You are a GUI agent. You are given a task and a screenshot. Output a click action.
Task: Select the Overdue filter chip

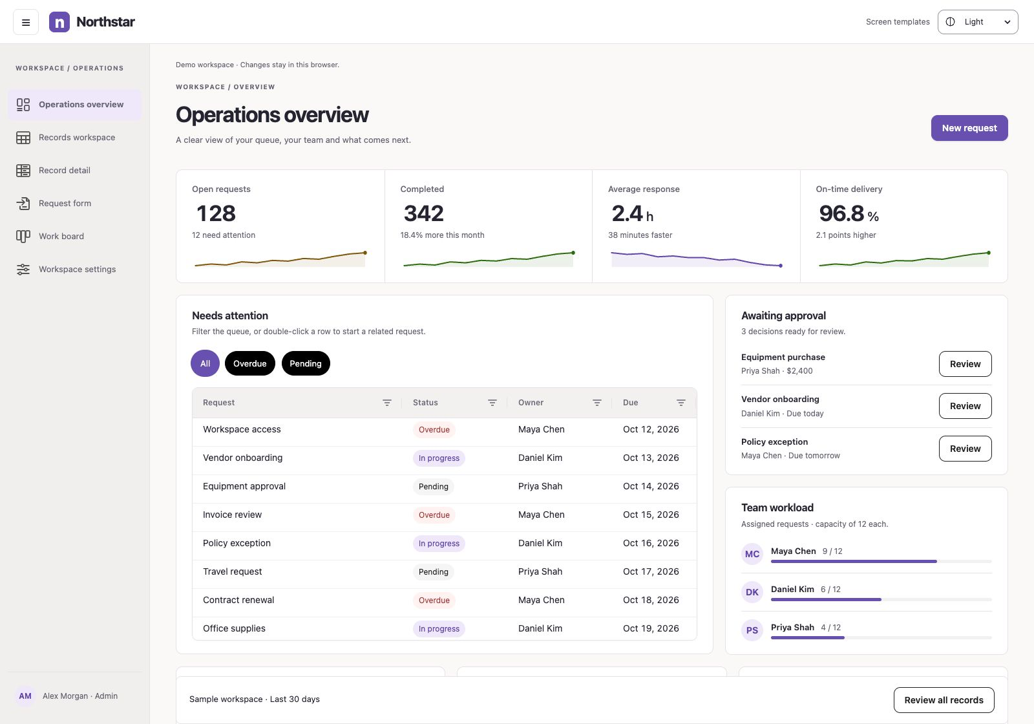250,363
